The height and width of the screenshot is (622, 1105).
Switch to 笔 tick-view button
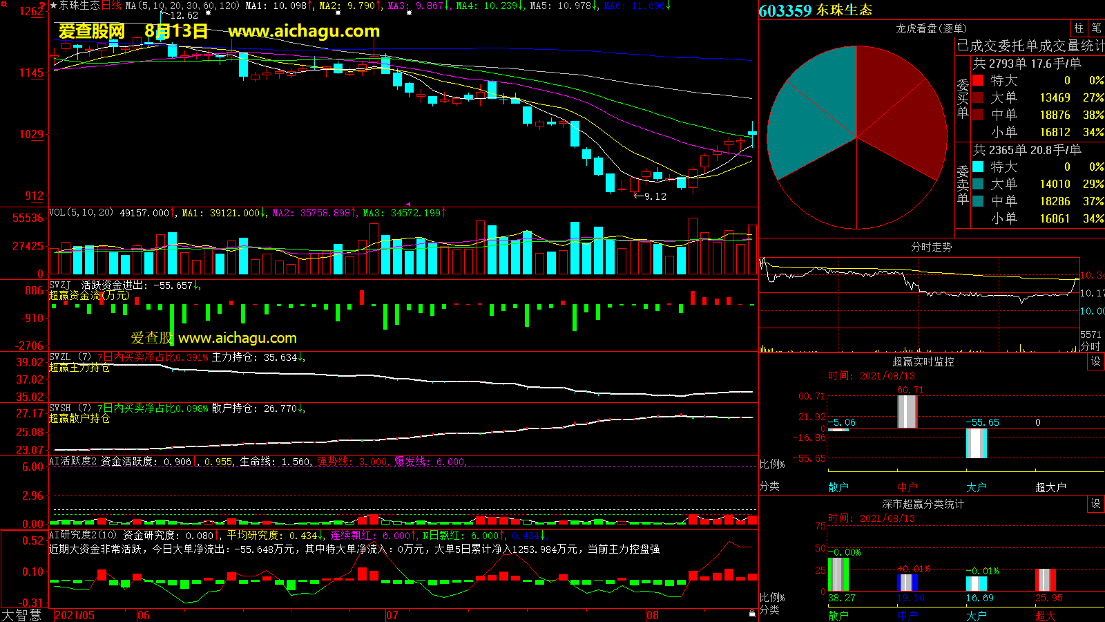coord(1096,28)
